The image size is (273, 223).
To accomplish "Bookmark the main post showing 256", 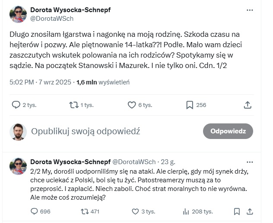I will click(x=190, y=105).
